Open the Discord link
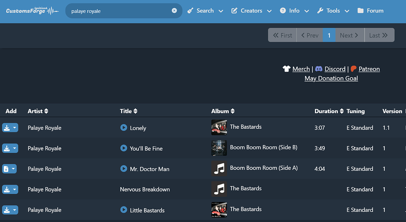The image size is (406, 222). (x=335, y=69)
